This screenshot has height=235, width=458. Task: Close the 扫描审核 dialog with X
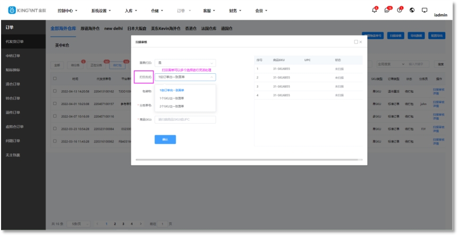(361, 41)
